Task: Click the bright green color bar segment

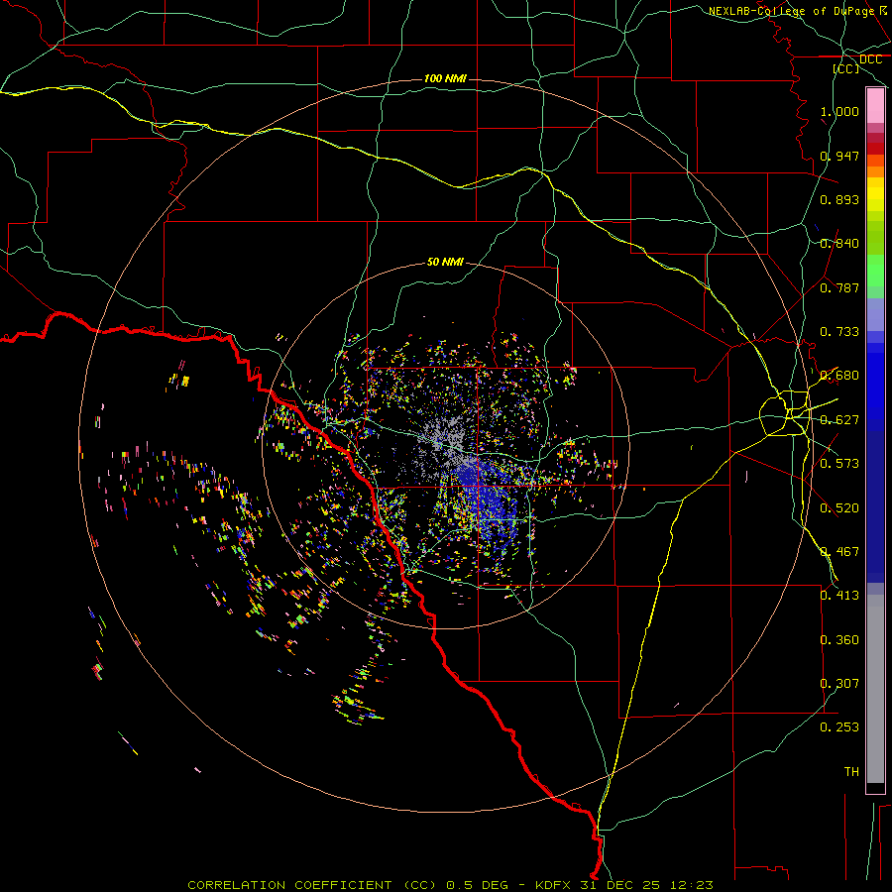Action: 875,271
